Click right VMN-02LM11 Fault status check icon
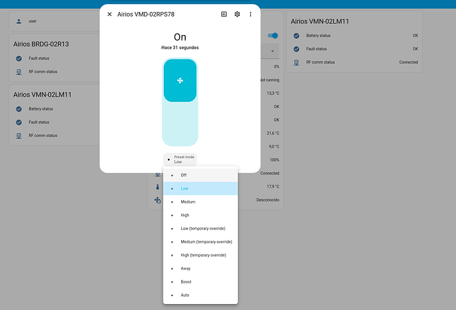This screenshot has height=310, width=456. tap(296, 49)
